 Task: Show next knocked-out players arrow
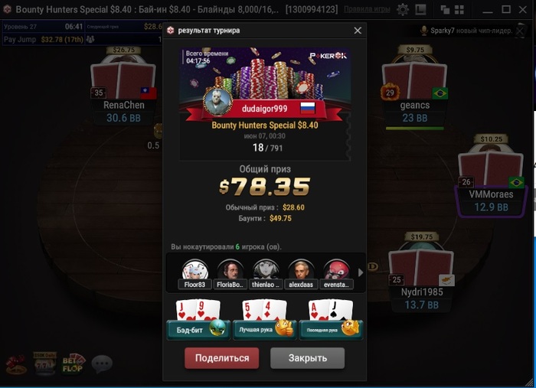point(361,272)
